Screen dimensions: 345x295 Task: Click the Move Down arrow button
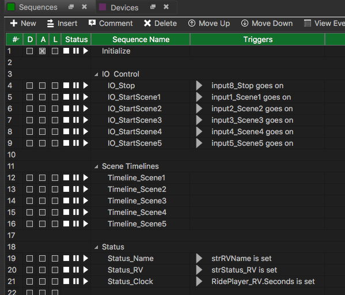tap(245, 23)
